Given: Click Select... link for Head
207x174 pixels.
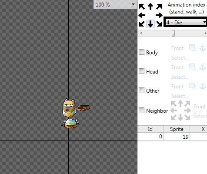Looking at the screenshot, I should pos(180,77).
